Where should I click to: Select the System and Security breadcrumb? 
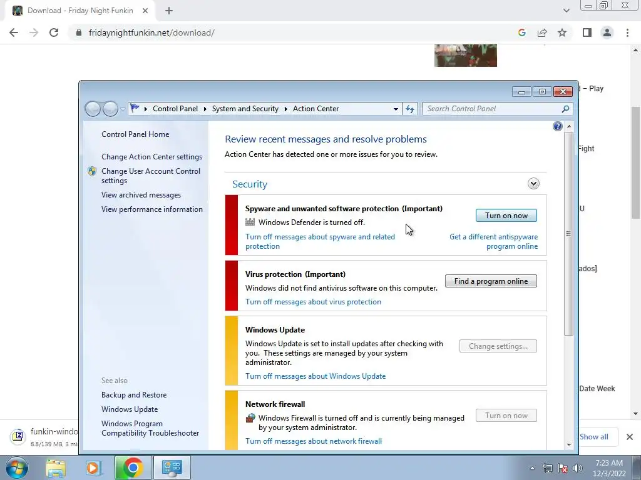point(245,109)
